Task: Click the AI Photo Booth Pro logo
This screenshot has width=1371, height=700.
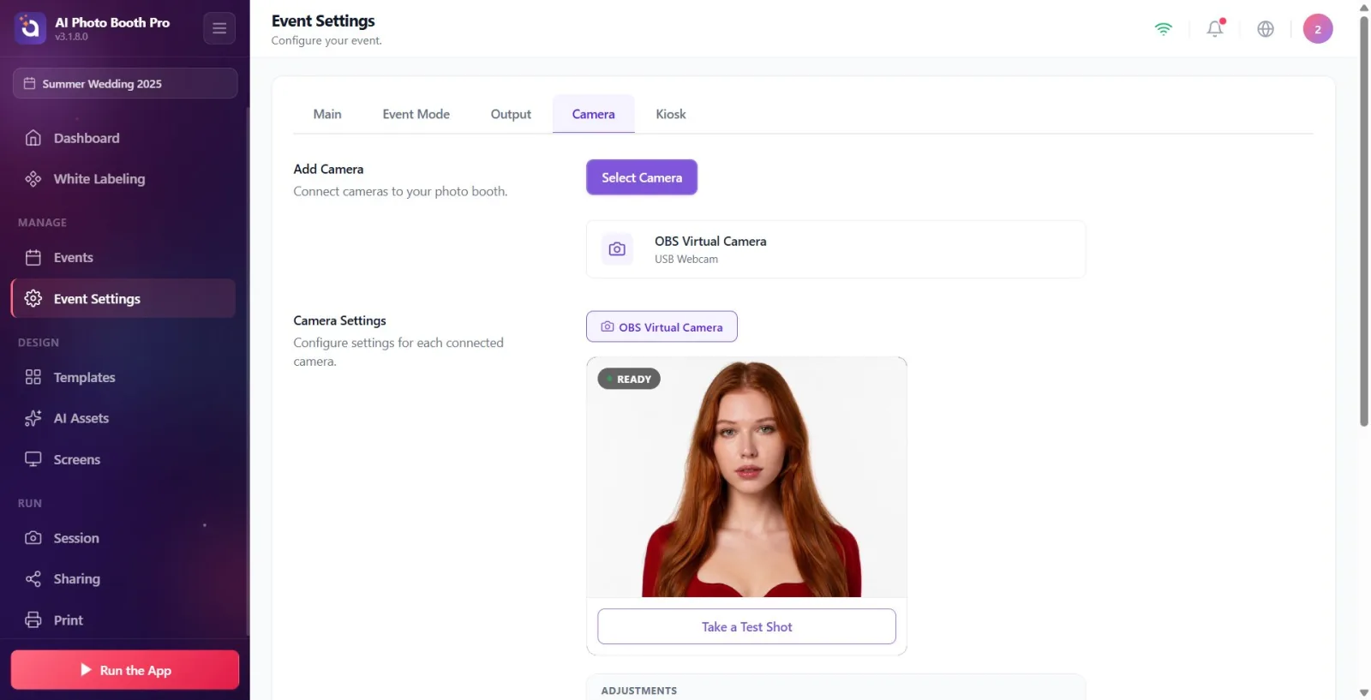Action: (x=30, y=28)
